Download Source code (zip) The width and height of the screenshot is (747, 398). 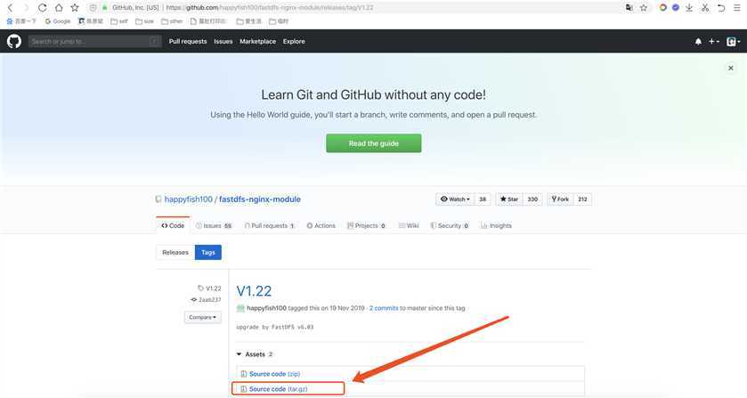pos(274,374)
